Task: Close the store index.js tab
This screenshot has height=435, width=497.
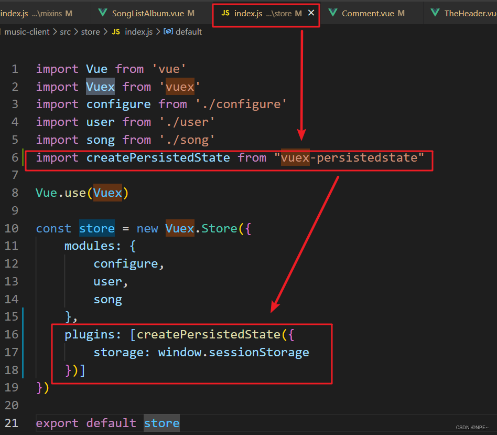Action: 311,13
